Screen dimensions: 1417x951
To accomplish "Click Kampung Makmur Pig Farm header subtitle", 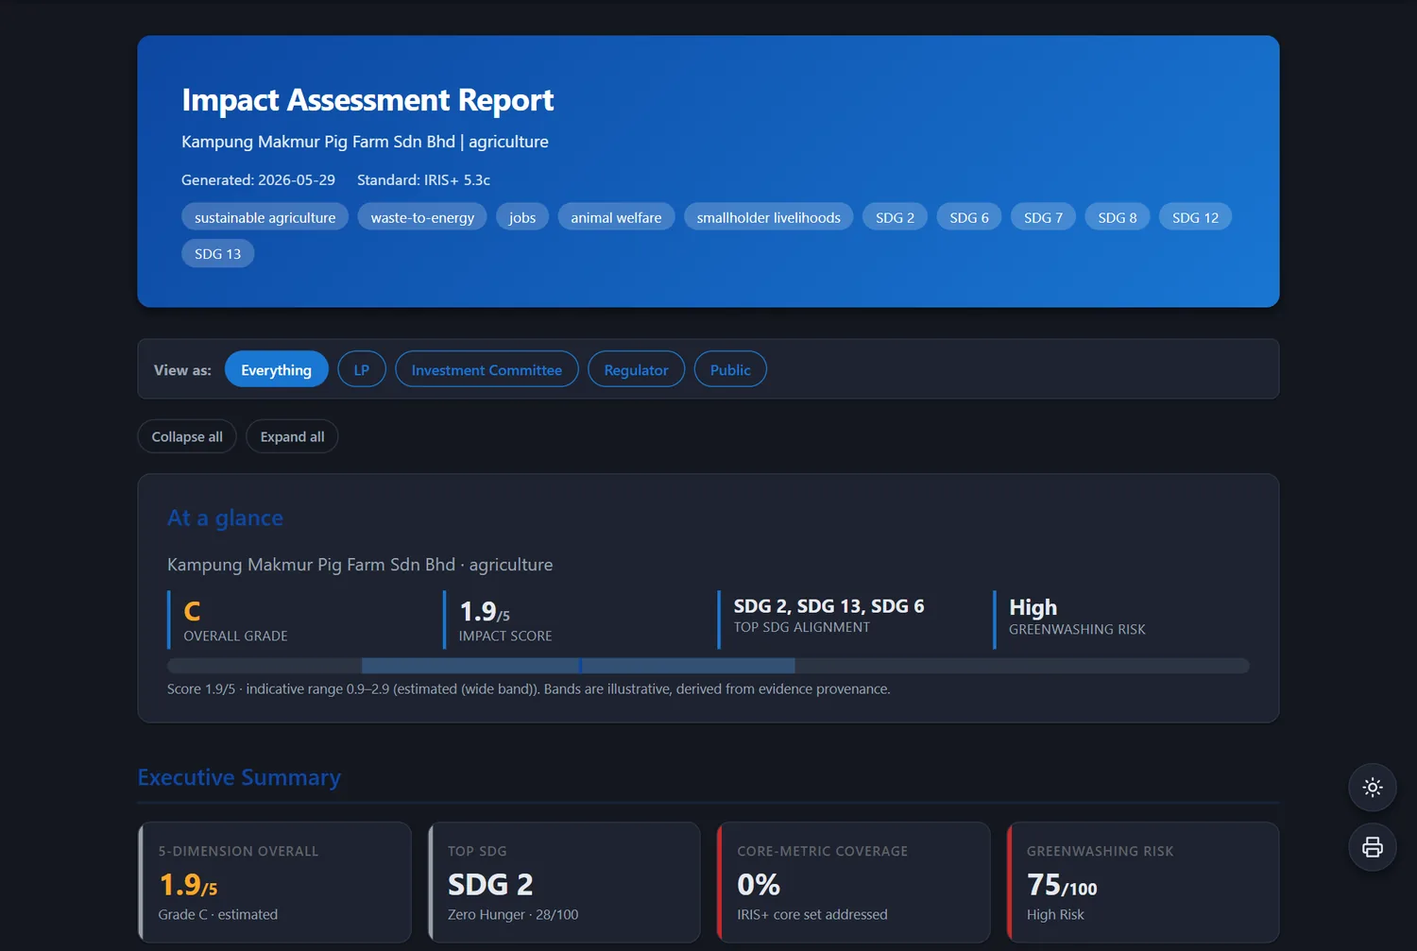I will [x=365, y=142].
